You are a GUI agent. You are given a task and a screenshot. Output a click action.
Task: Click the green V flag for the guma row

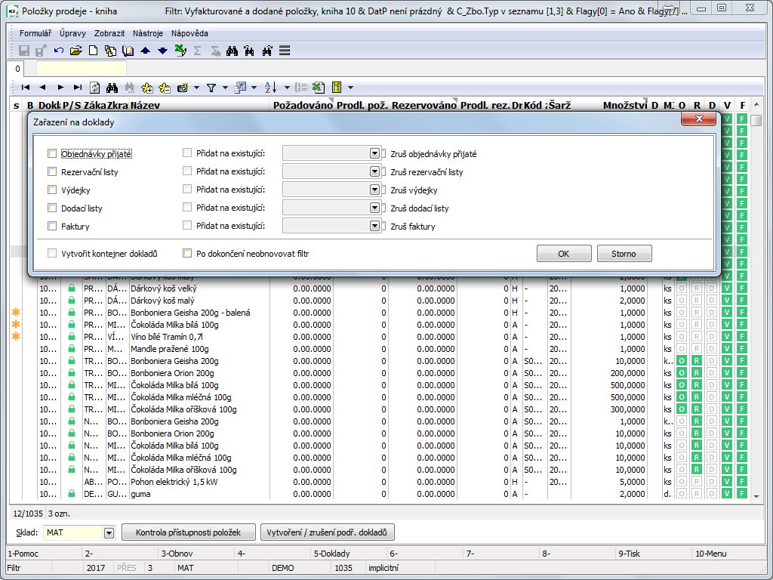click(x=727, y=494)
